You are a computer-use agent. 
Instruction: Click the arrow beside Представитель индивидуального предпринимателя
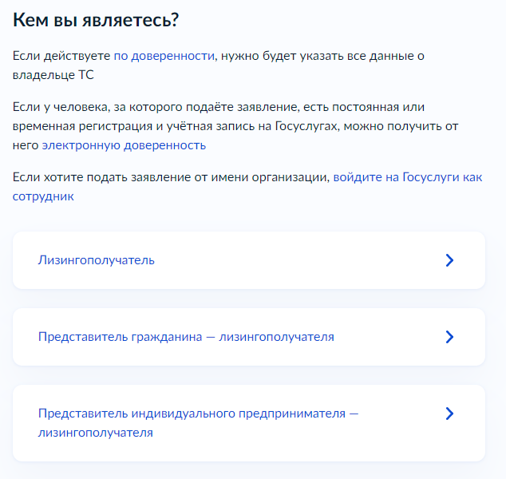click(x=449, y=414)
